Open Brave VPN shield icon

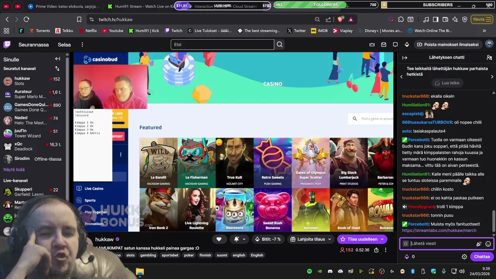pos(465,19)
